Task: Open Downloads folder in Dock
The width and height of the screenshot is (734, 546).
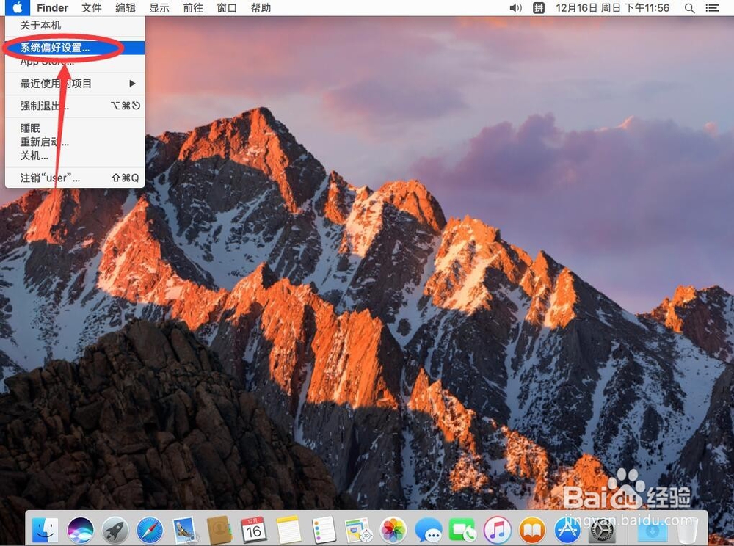Action: point(653,530)
